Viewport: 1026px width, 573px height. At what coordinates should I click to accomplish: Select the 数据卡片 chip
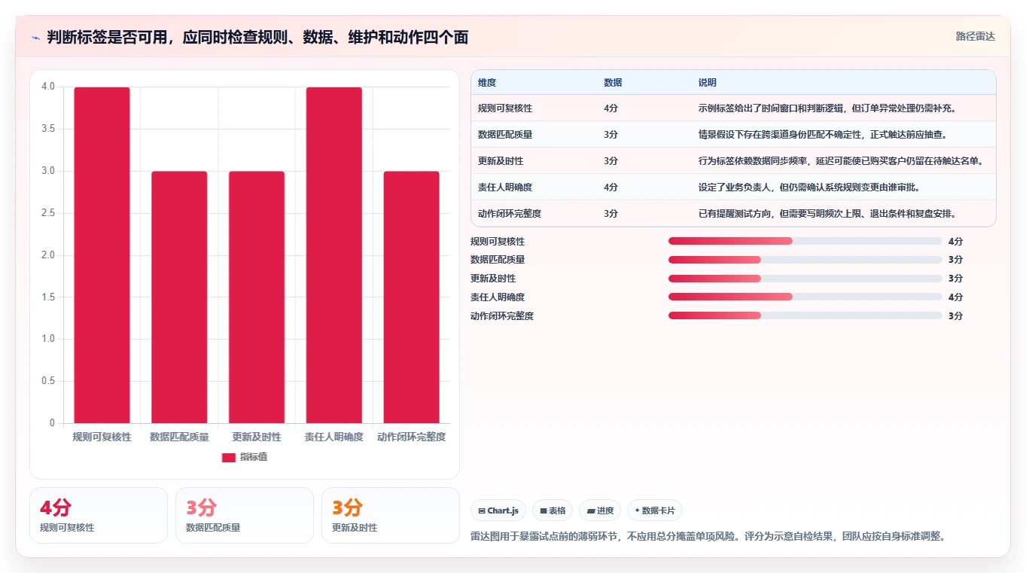pyautogui.click(x=655, y=511)
